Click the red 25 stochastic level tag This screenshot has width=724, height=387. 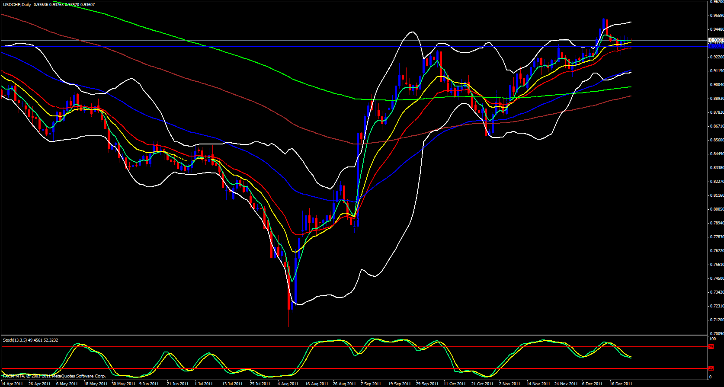pos(711,368)
